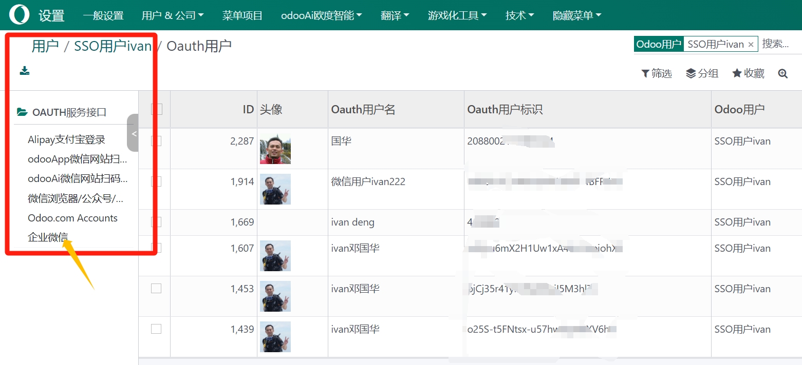The image size is (802, 365).
Task: Open the 收藏 favorites menu
Action: (x=748, y=74)
